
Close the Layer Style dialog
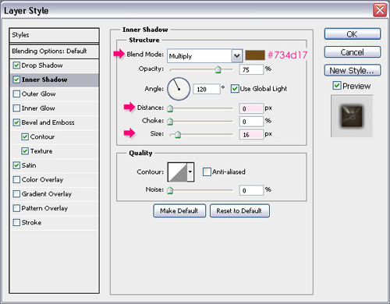380,10
